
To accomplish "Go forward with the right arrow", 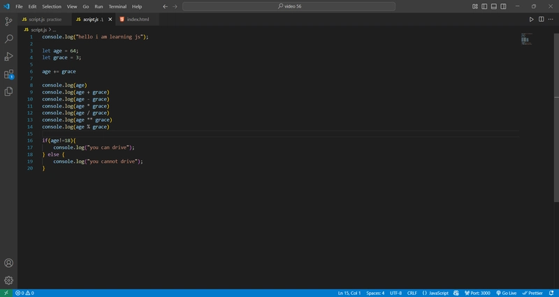I will click(175, 6).
